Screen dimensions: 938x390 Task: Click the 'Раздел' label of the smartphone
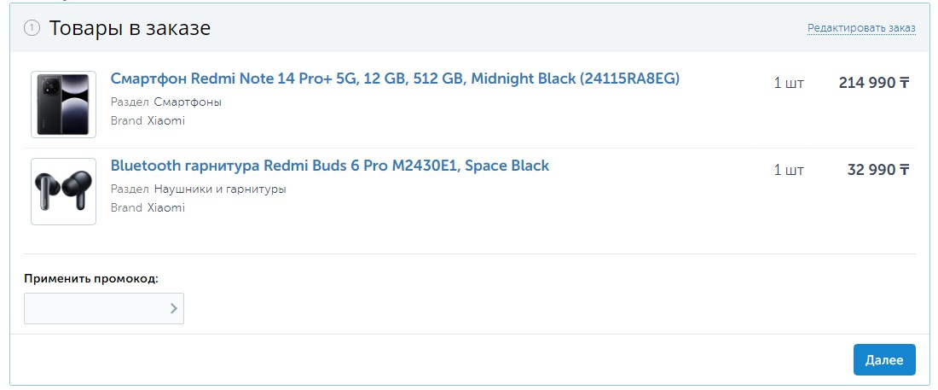coord(130,102)
